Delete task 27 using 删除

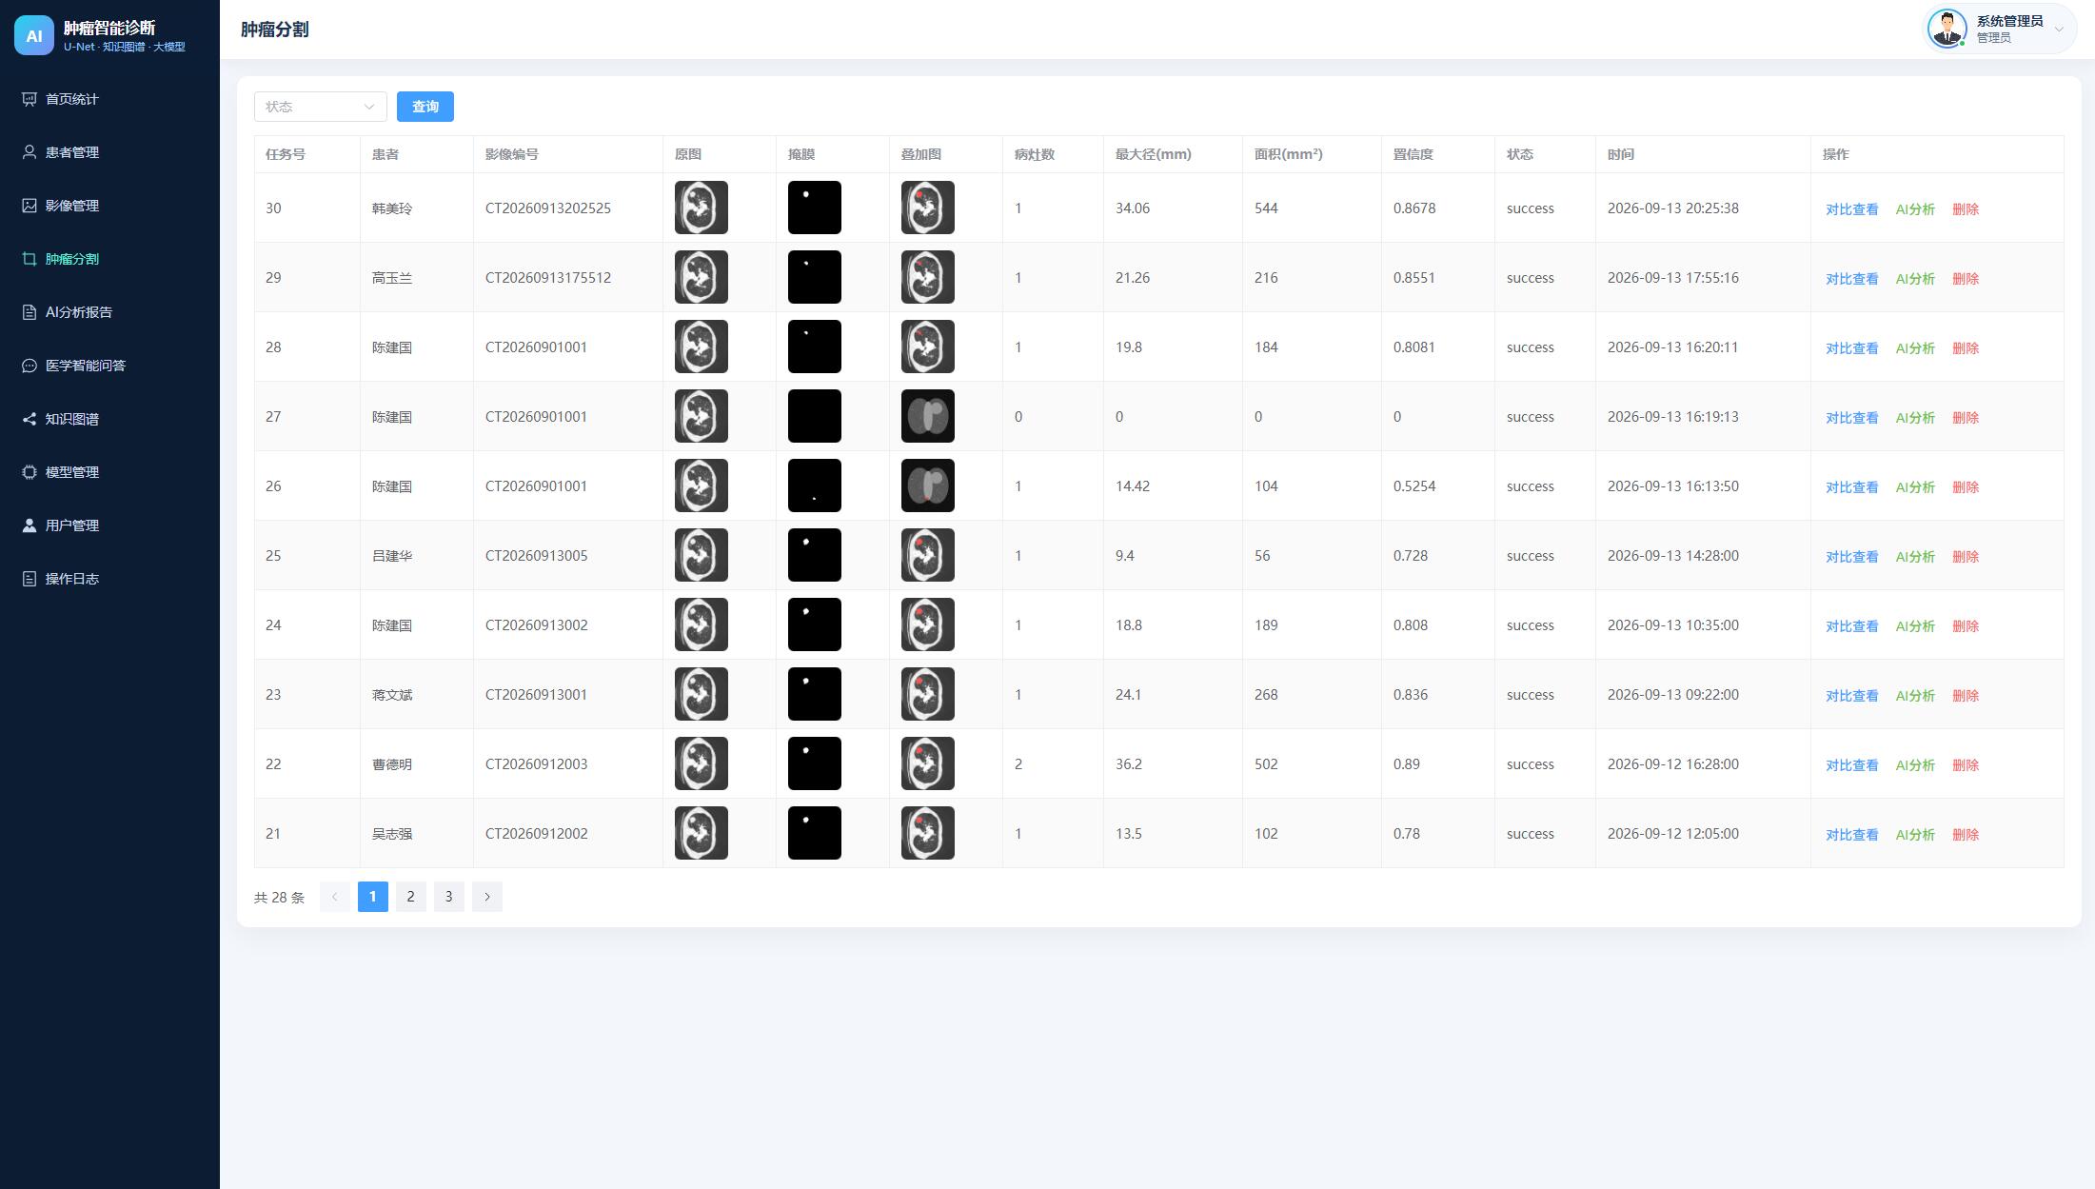pyautogui.click(x=1966, y=418)
